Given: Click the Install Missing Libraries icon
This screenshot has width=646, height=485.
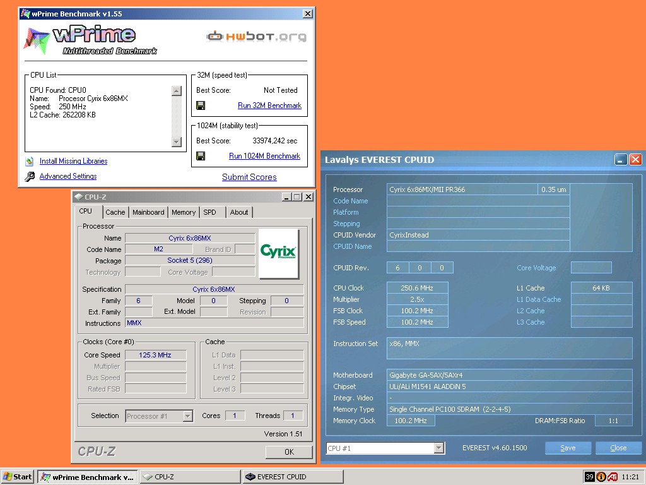Looking at the screenshot, I should tap(29, 161).
